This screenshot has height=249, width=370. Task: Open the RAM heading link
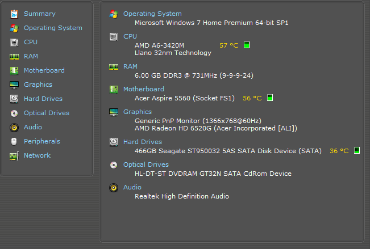point(130,66)
